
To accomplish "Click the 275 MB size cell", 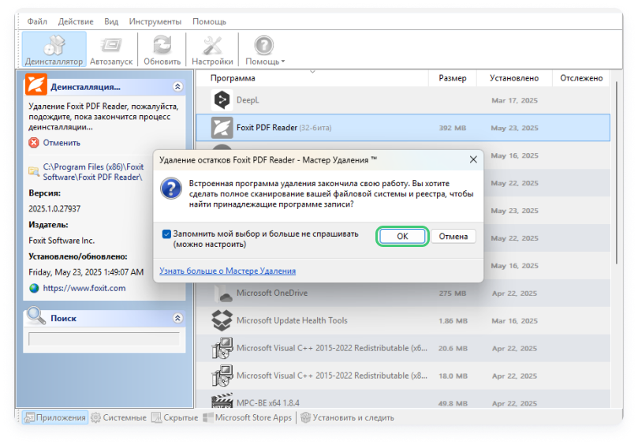I will [x=452, y=294].
